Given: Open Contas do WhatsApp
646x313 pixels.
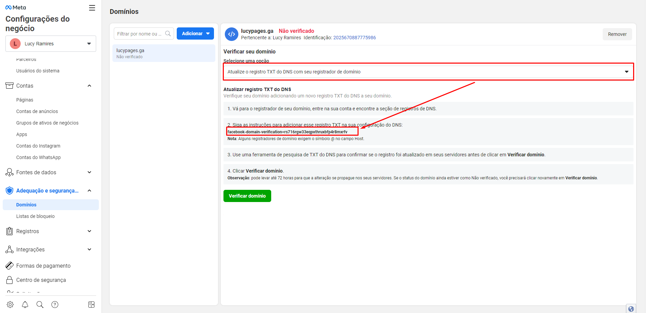Looking at the screenshot, I should 39,157.
